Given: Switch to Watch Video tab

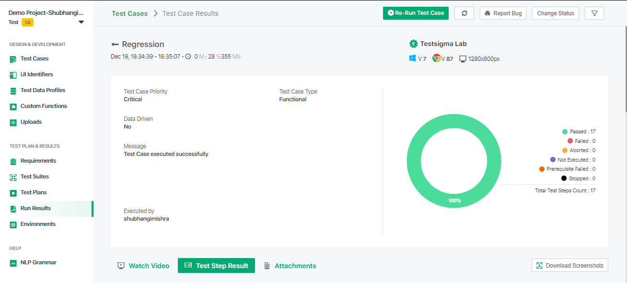Looking at the screenshot, I should click(143, 266).
